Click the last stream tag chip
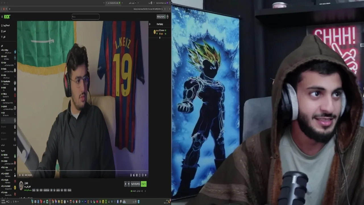The width and height of the screenshot is (364, 205). (x=69, y=190)
